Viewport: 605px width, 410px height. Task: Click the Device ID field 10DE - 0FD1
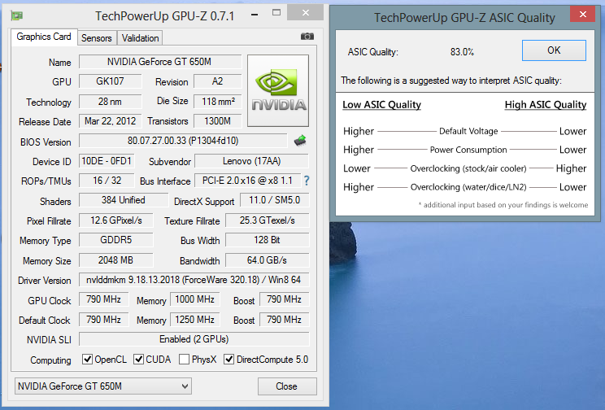pyautogui.click(x=107, y=160)
